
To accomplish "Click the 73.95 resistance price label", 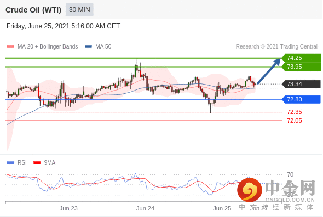I will [301, 67].
